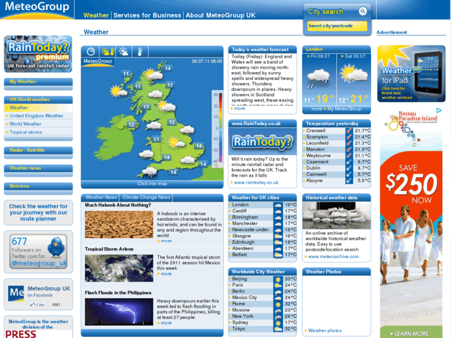Select the sun and thermometer map icon
The height and width of the screenshot is (338, 451).
pyautogui.click(x=107, y=51)
